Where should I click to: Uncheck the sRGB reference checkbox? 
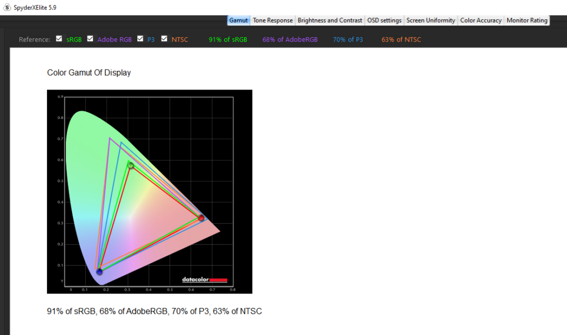(59, 39)
